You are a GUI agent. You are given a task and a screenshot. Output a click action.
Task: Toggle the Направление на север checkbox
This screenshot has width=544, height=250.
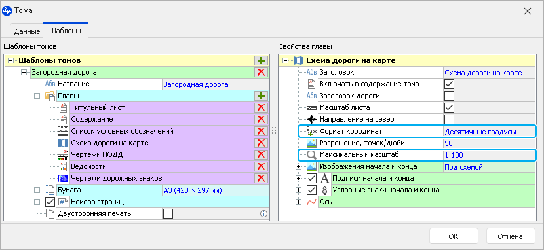pos(450,120)
